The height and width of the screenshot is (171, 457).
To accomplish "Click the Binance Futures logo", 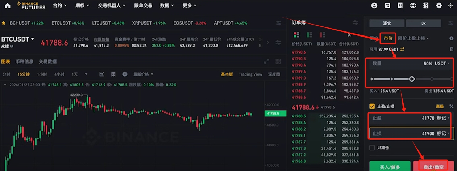I will [32, 5].
